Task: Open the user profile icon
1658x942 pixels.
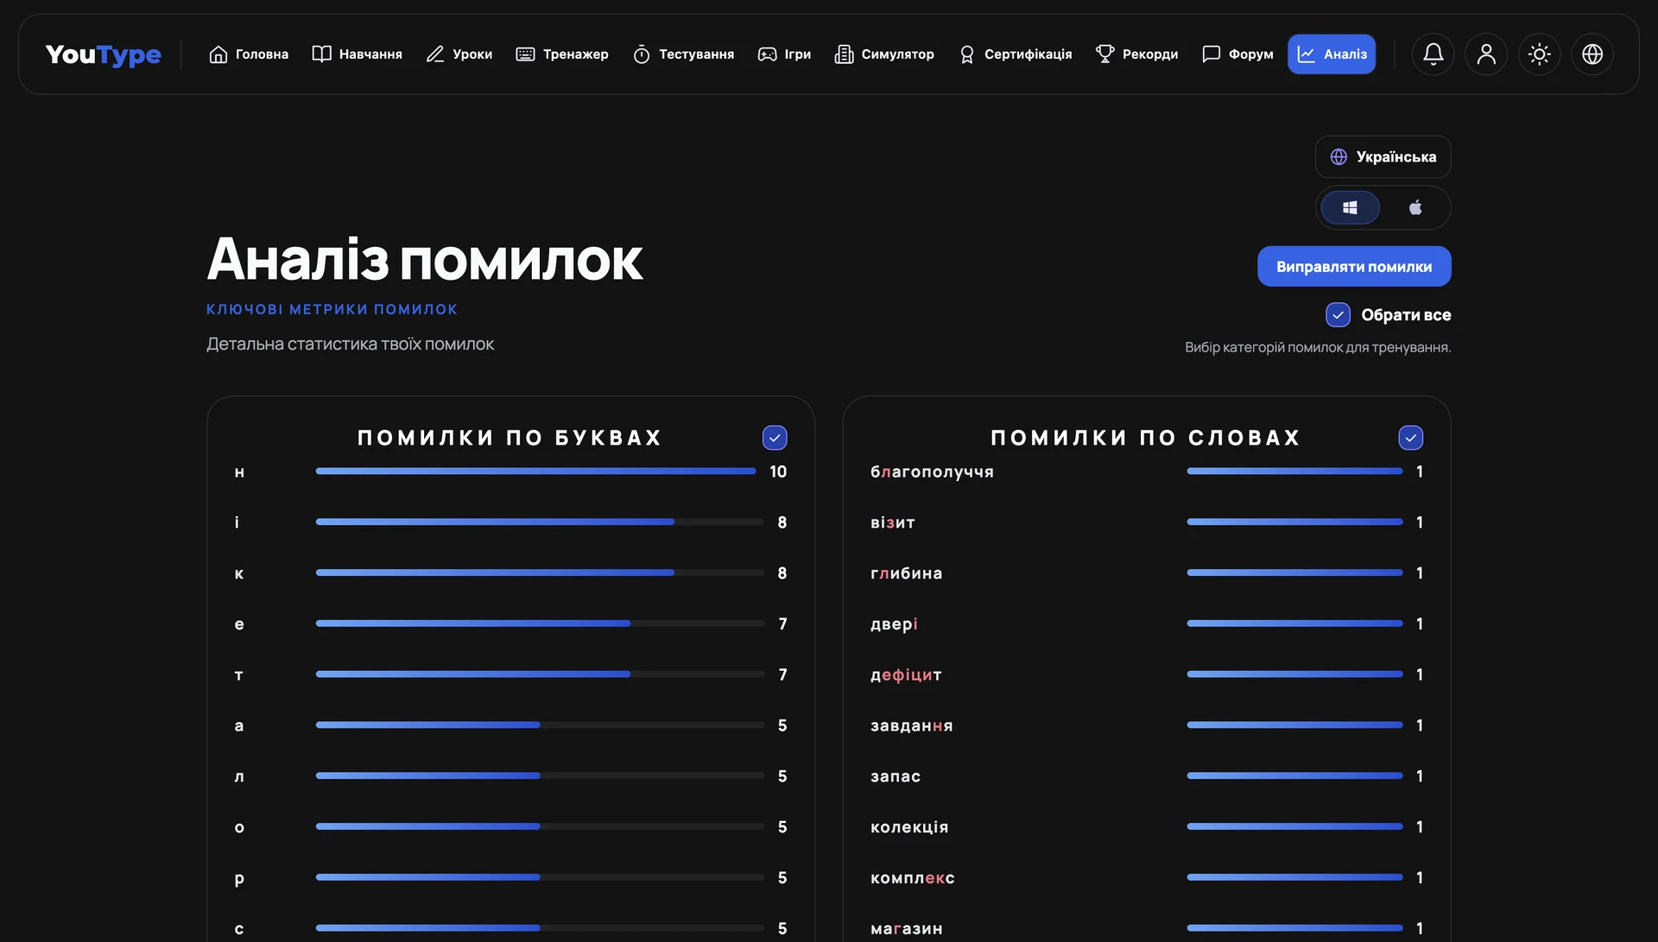Action: (x=1486, y=54)
